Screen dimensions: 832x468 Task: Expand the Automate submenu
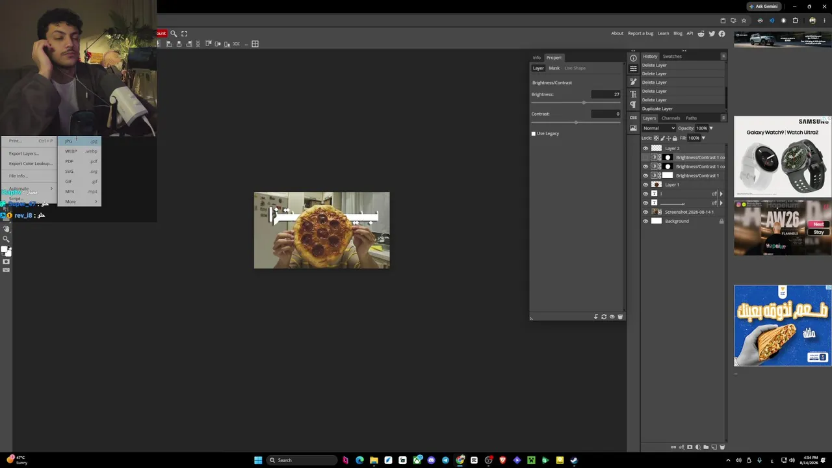(29, 188)
